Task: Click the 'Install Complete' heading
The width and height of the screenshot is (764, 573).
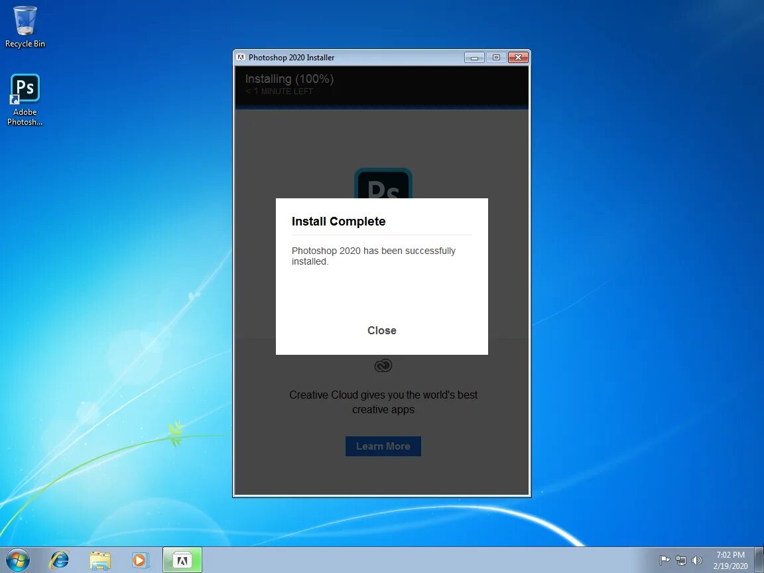Action: pos(339,222)
